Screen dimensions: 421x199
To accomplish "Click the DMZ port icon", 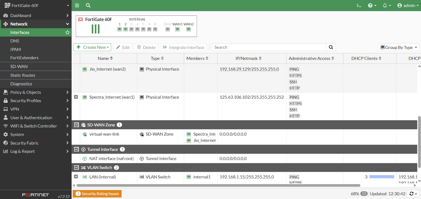I will (x=168, y=29).
